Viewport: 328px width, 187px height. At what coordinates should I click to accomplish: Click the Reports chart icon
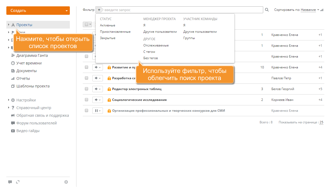pyautogui.click(x=13, y=78)
